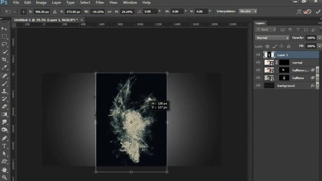The height and width of the screenshot is (181, 322).
Task: Filter layers by shape layer icon
Action: tap(305, 30)
